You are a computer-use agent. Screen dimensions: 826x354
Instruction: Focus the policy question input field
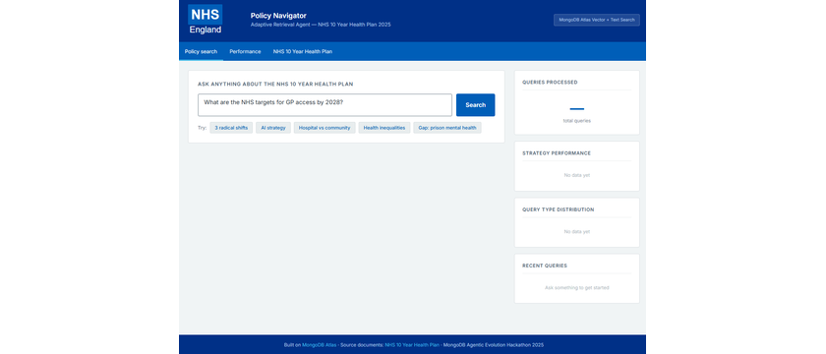pyautogui.click(x=324, y=105)
